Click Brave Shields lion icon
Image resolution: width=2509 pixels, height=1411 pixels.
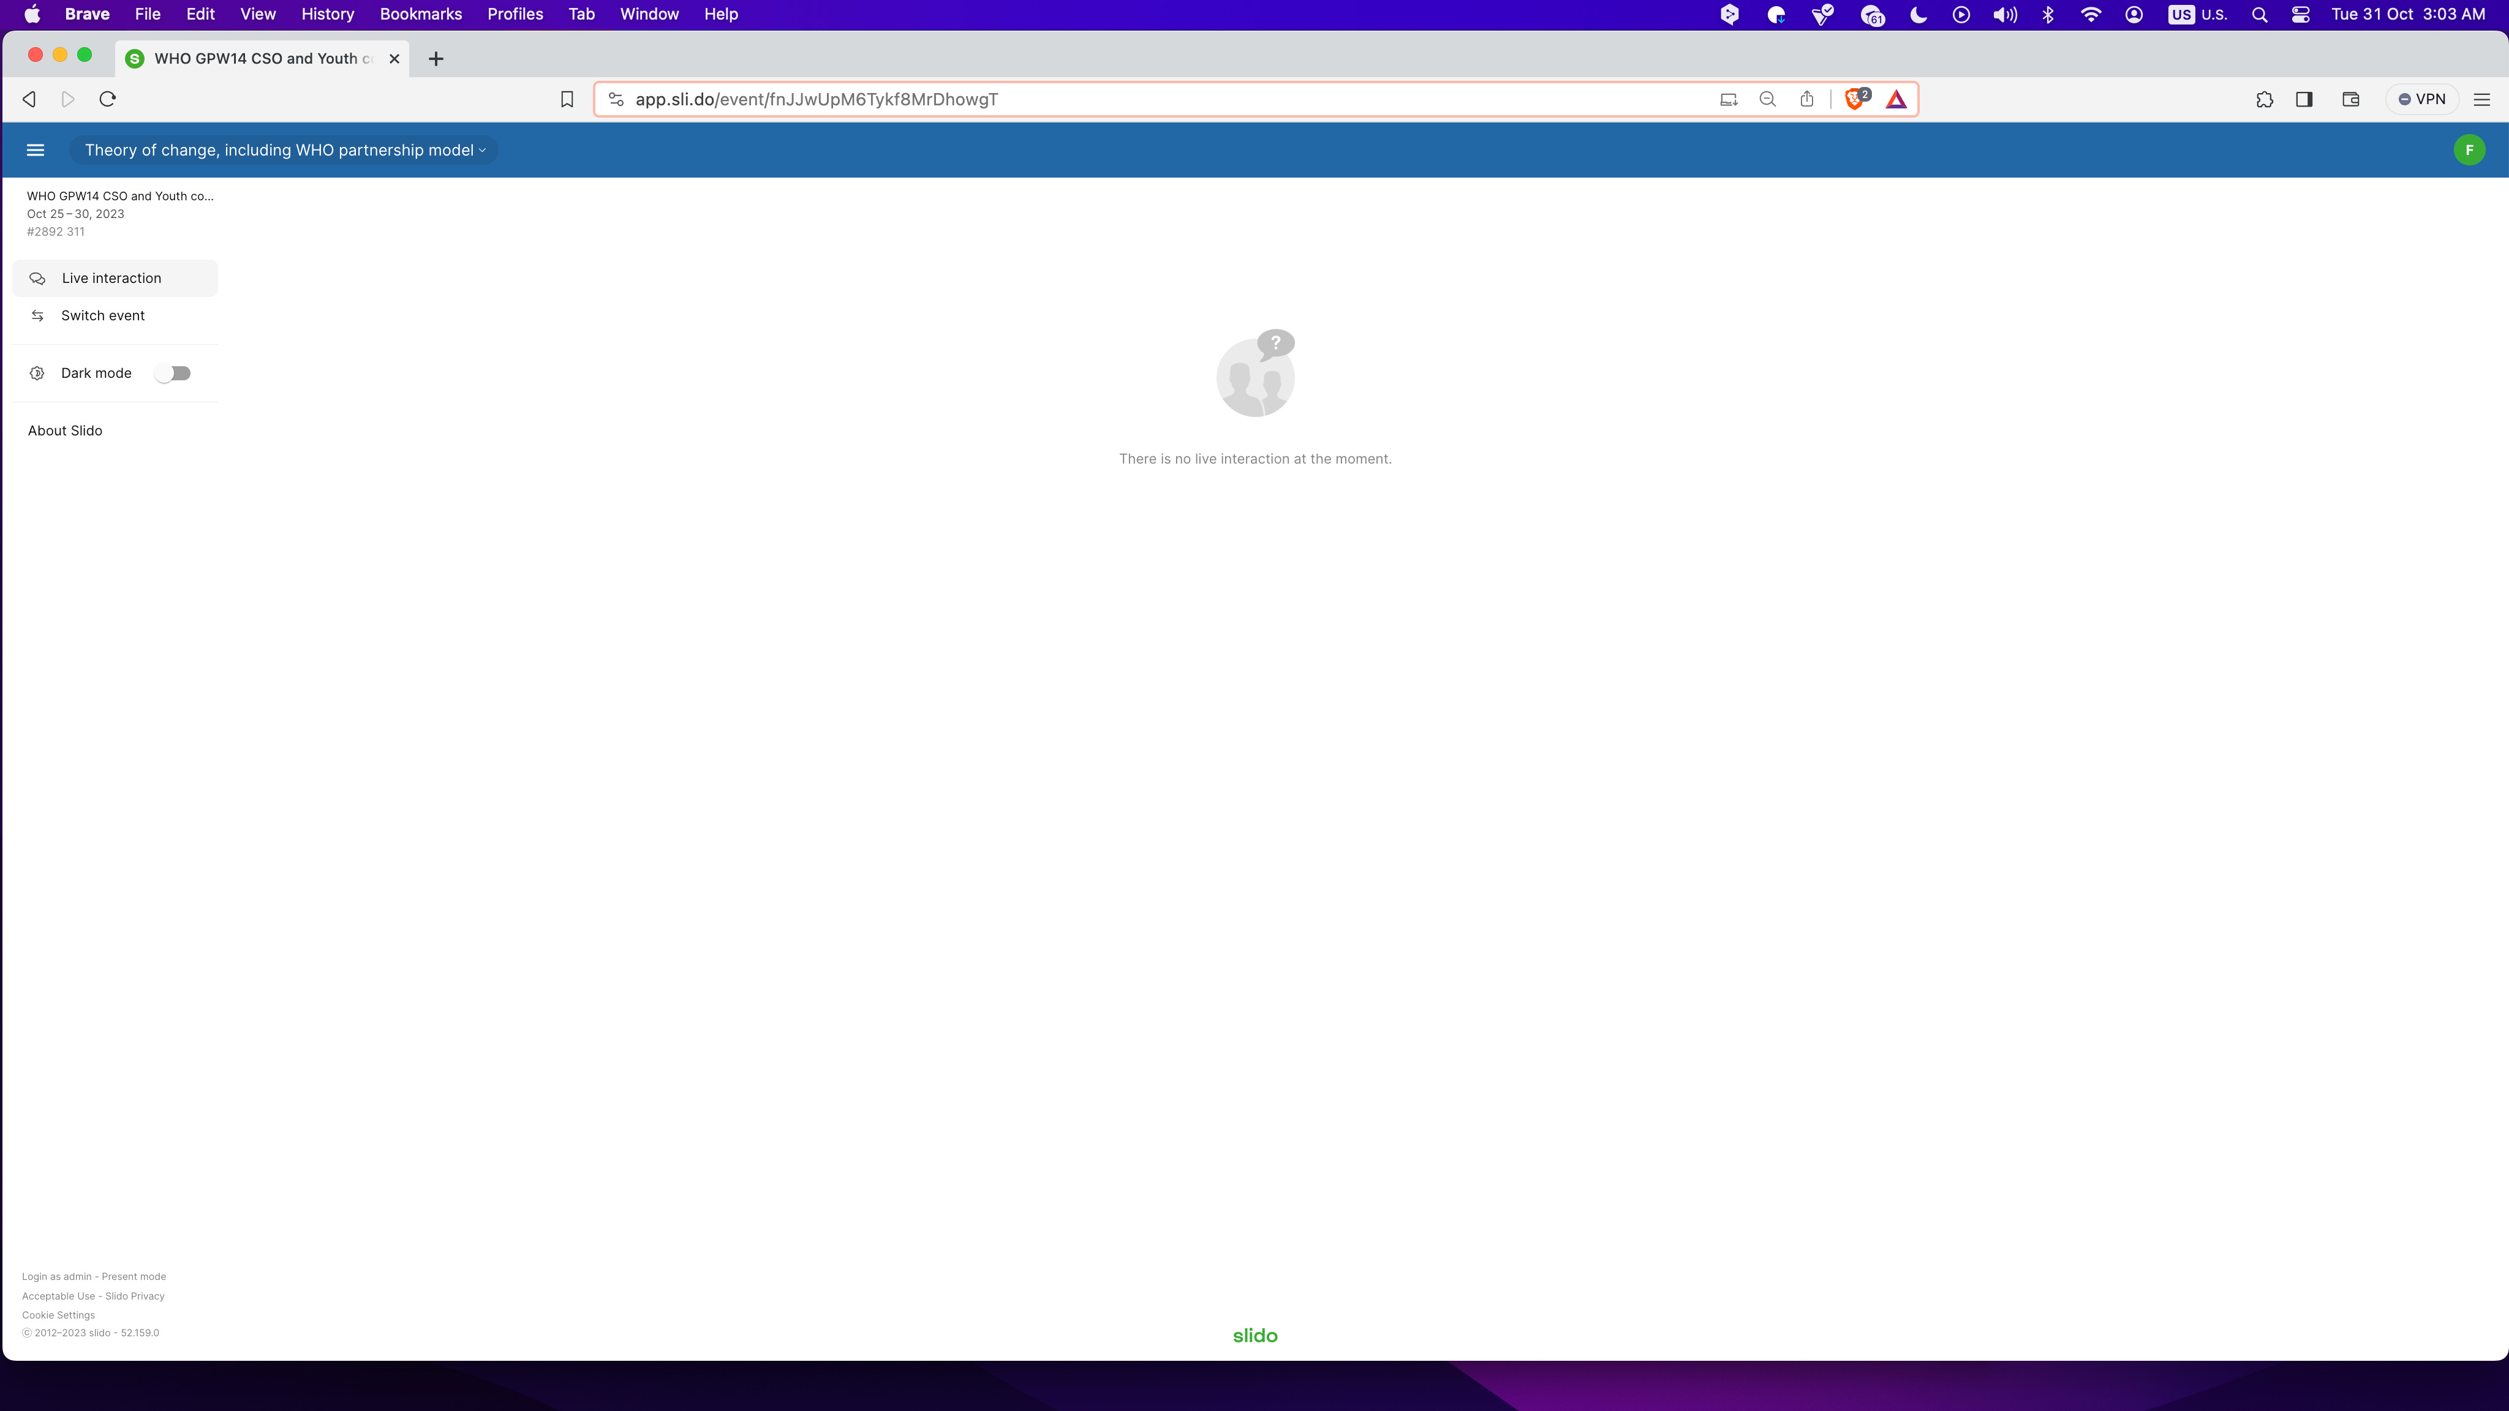click(1854, 99)
